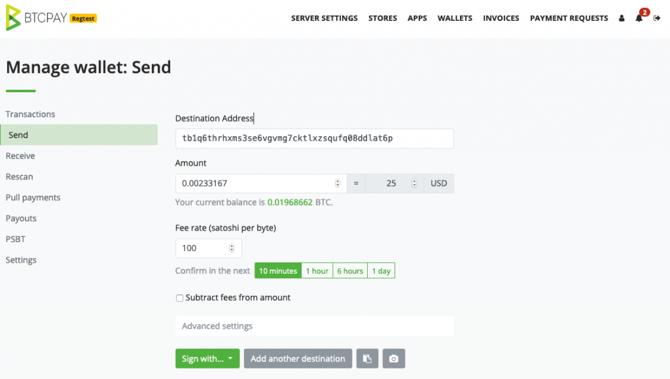This screenshot has width=670, height=379.
Task: Select the 1 hour confirmation option
Action: (317, 271)
